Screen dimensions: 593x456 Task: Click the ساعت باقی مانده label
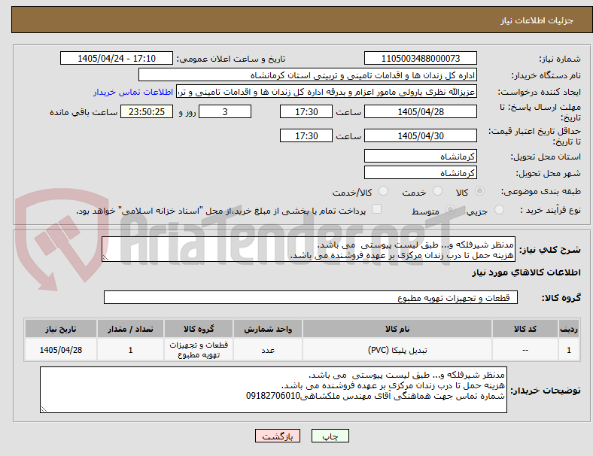coord(84,112)
